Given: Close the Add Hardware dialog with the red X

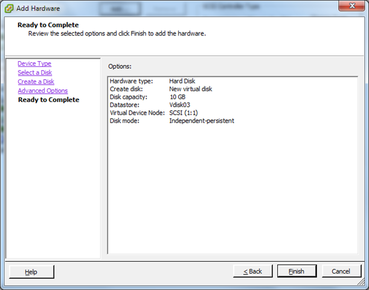Looking at the screenshot, I should (x=348, y=8).
